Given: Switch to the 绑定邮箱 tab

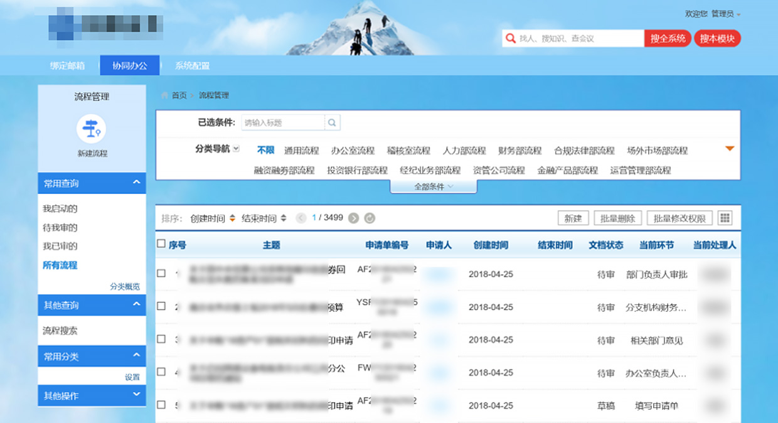Looking at the screenshot, I should pyautogui.click(x=67, y=65).
